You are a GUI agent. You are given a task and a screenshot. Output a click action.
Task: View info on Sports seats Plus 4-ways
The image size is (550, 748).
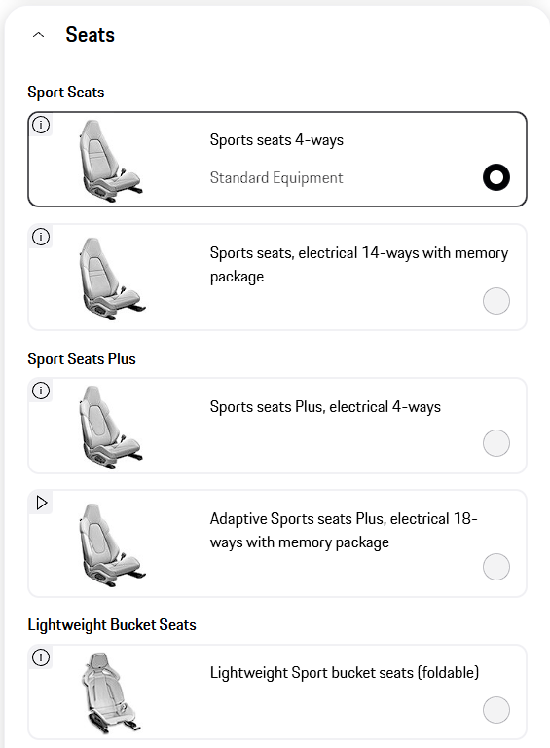pyautogui.click(x=41, y=391)
